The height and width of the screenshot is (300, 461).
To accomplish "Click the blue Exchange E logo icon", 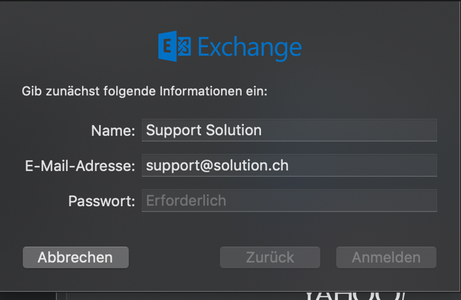I will pyautogui.click(x=167, y=46).
